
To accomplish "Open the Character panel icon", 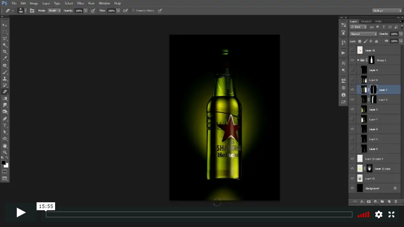I will click(343, 63).
